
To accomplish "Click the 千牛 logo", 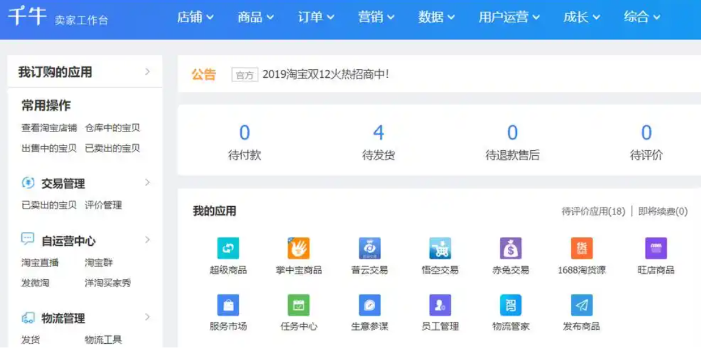I will click(27, 16).
